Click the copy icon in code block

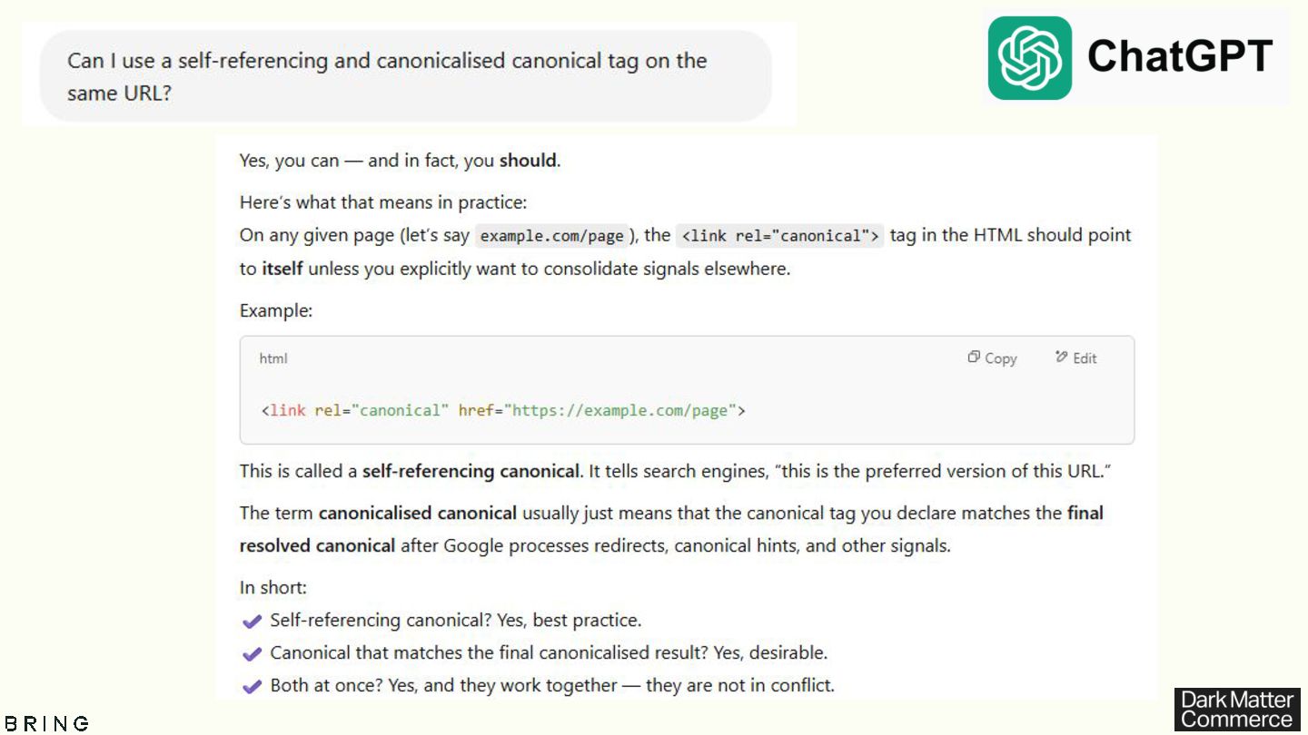coord(974,358)
